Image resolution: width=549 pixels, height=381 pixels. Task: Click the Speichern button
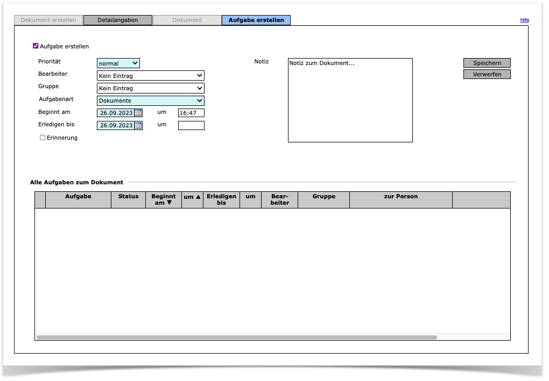pos(487,63)
